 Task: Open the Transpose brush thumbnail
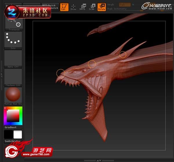point(14,24)
